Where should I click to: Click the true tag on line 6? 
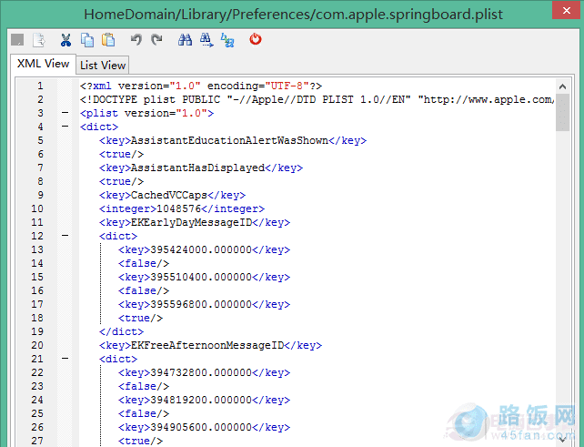[121, 154]
